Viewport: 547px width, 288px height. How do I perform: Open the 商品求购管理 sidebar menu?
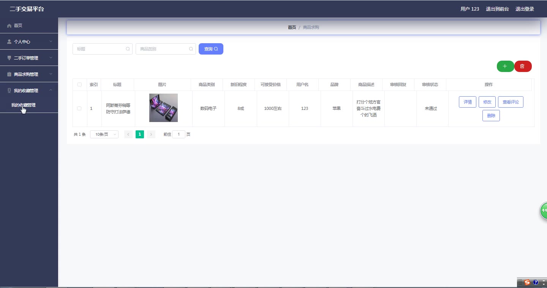(x=29, y=74)
